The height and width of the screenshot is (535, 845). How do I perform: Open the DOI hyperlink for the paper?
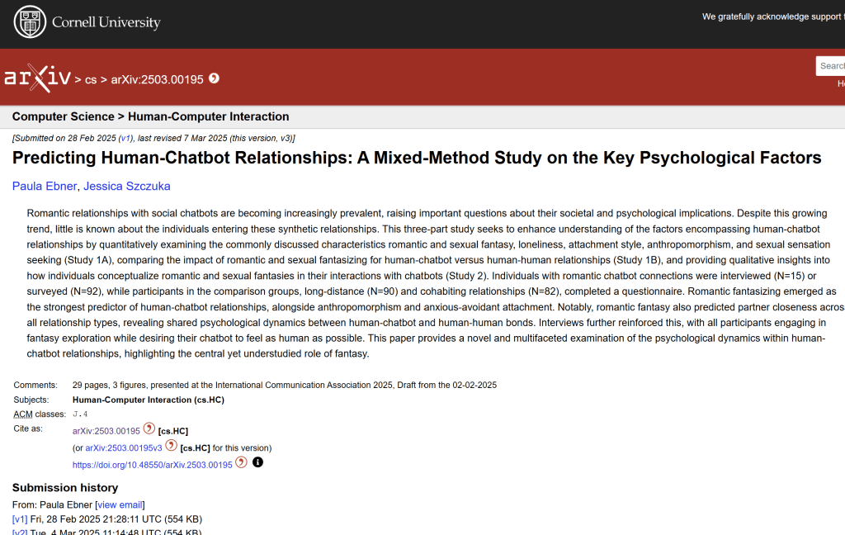click(153, 463)
